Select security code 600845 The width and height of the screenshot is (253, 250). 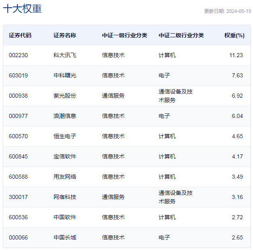(x=18, y=156)
